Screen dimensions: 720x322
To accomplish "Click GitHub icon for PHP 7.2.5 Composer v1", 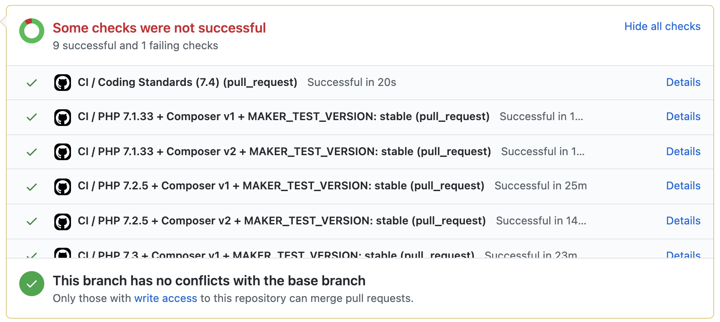I will (63, 186).
